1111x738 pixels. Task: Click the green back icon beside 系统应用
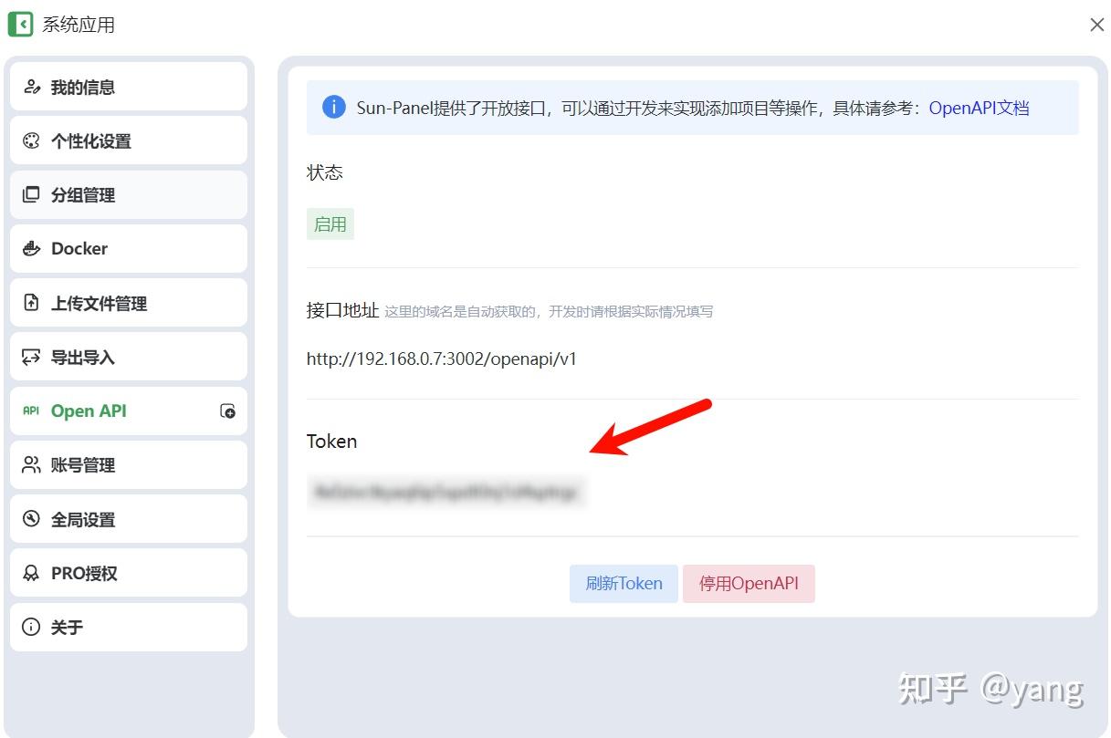click(20, 25)
